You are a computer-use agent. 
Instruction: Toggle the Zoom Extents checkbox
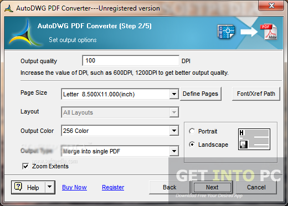pyautogui.click(x=25, y=166)
